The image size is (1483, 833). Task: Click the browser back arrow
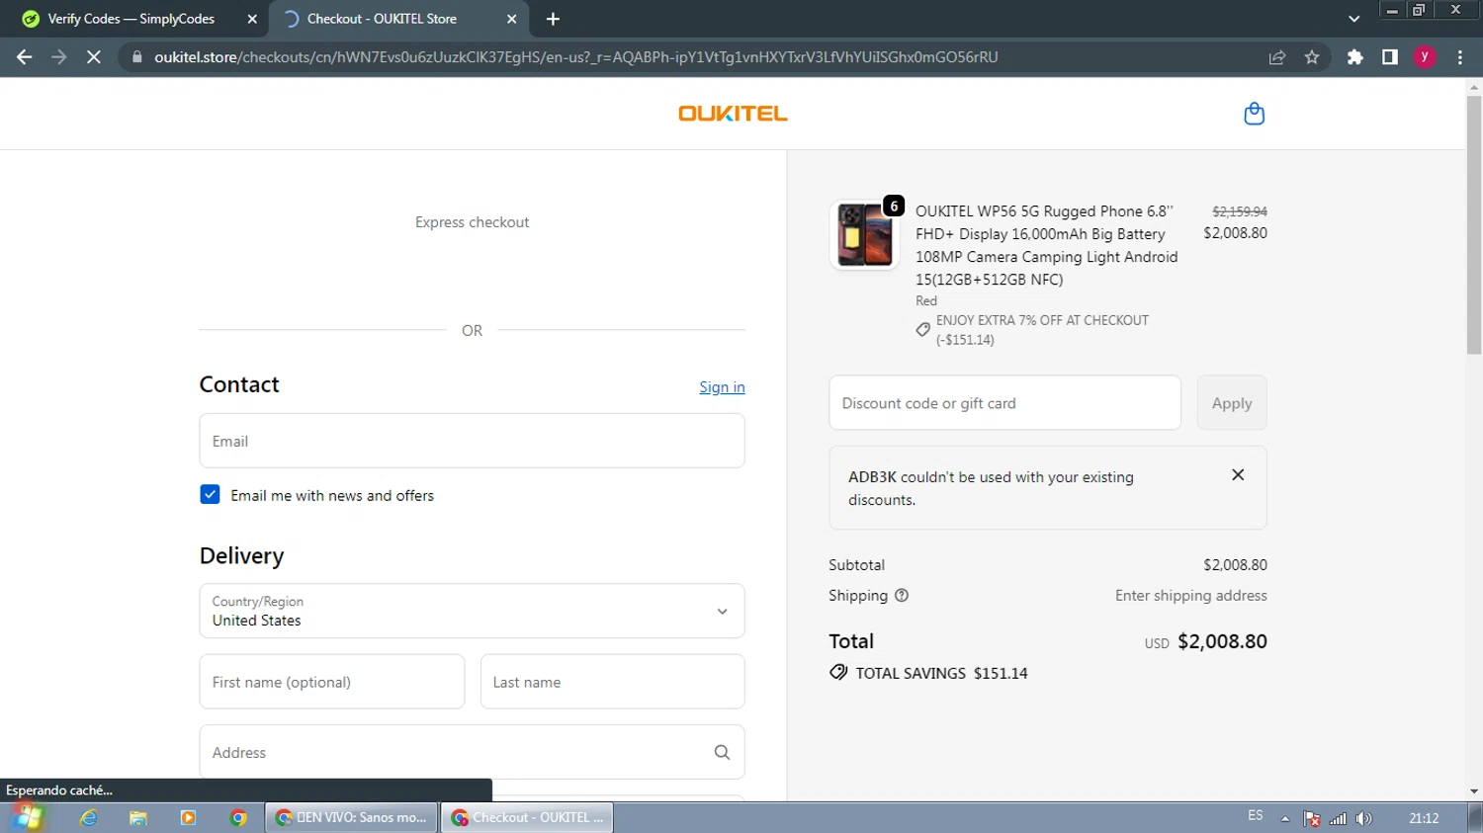point(24,57)
